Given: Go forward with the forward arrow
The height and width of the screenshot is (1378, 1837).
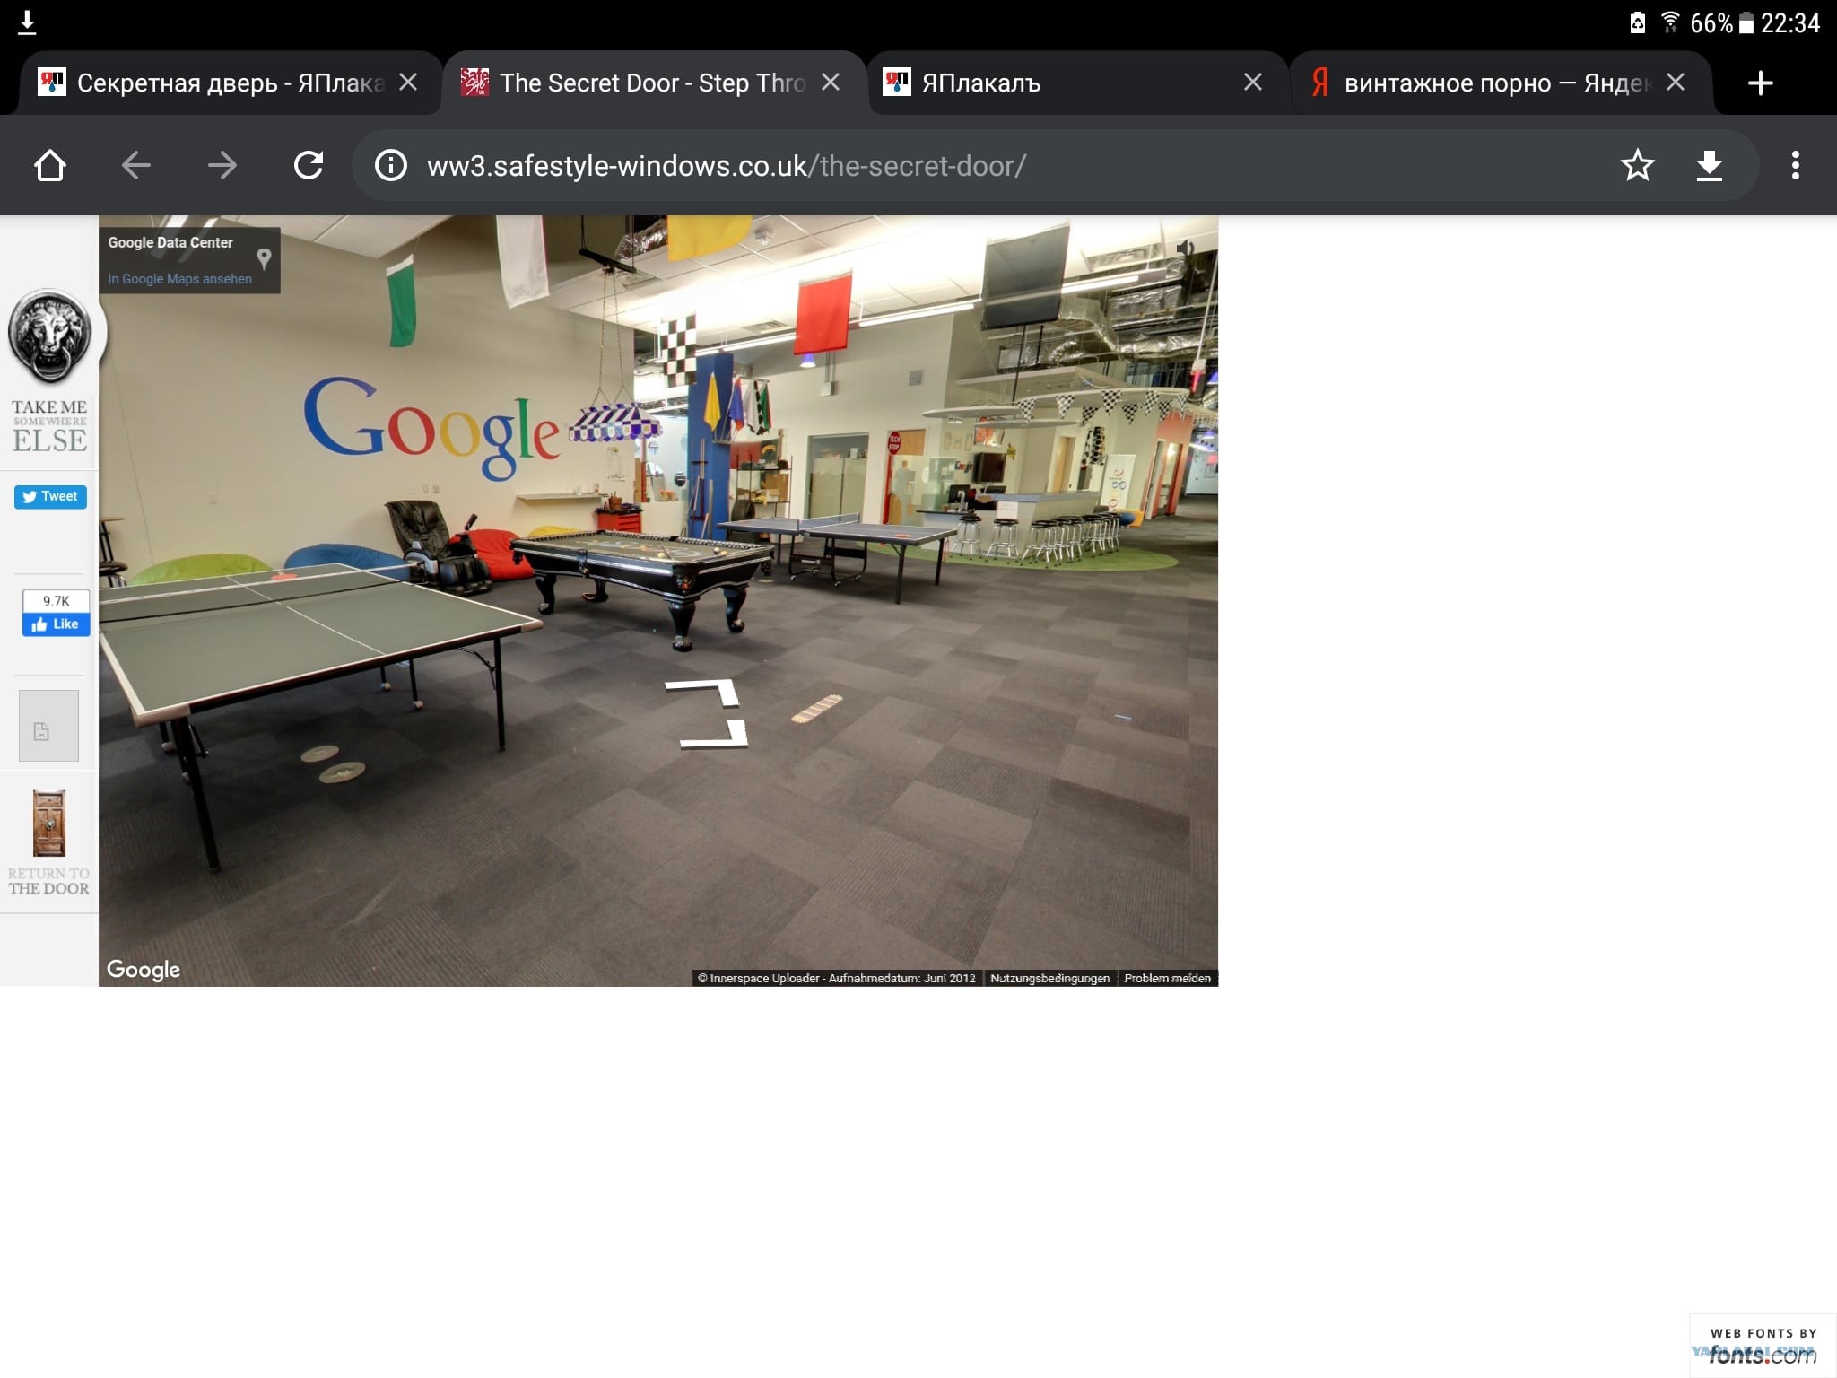Looking at the screenshot, I should tap(222, 165).
